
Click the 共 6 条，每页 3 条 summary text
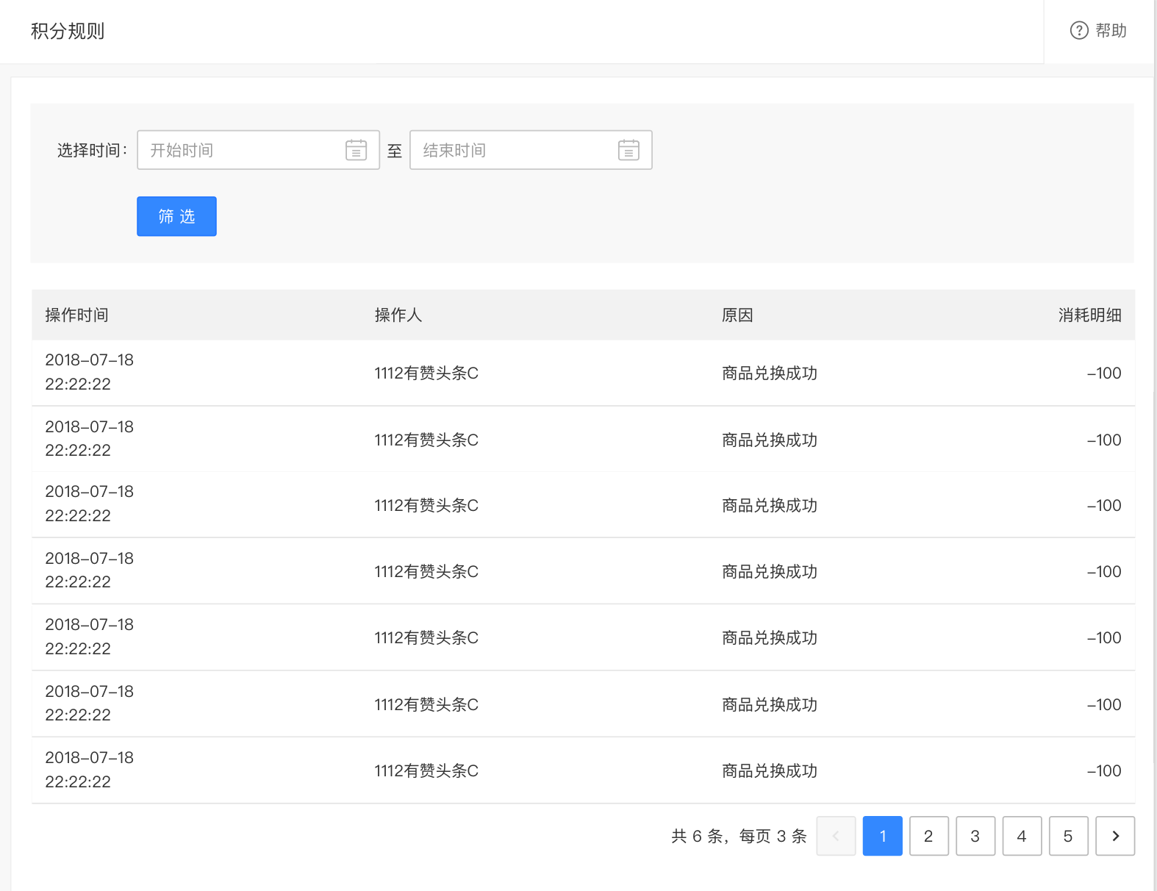pyautogui.click(x=739, y=836)
